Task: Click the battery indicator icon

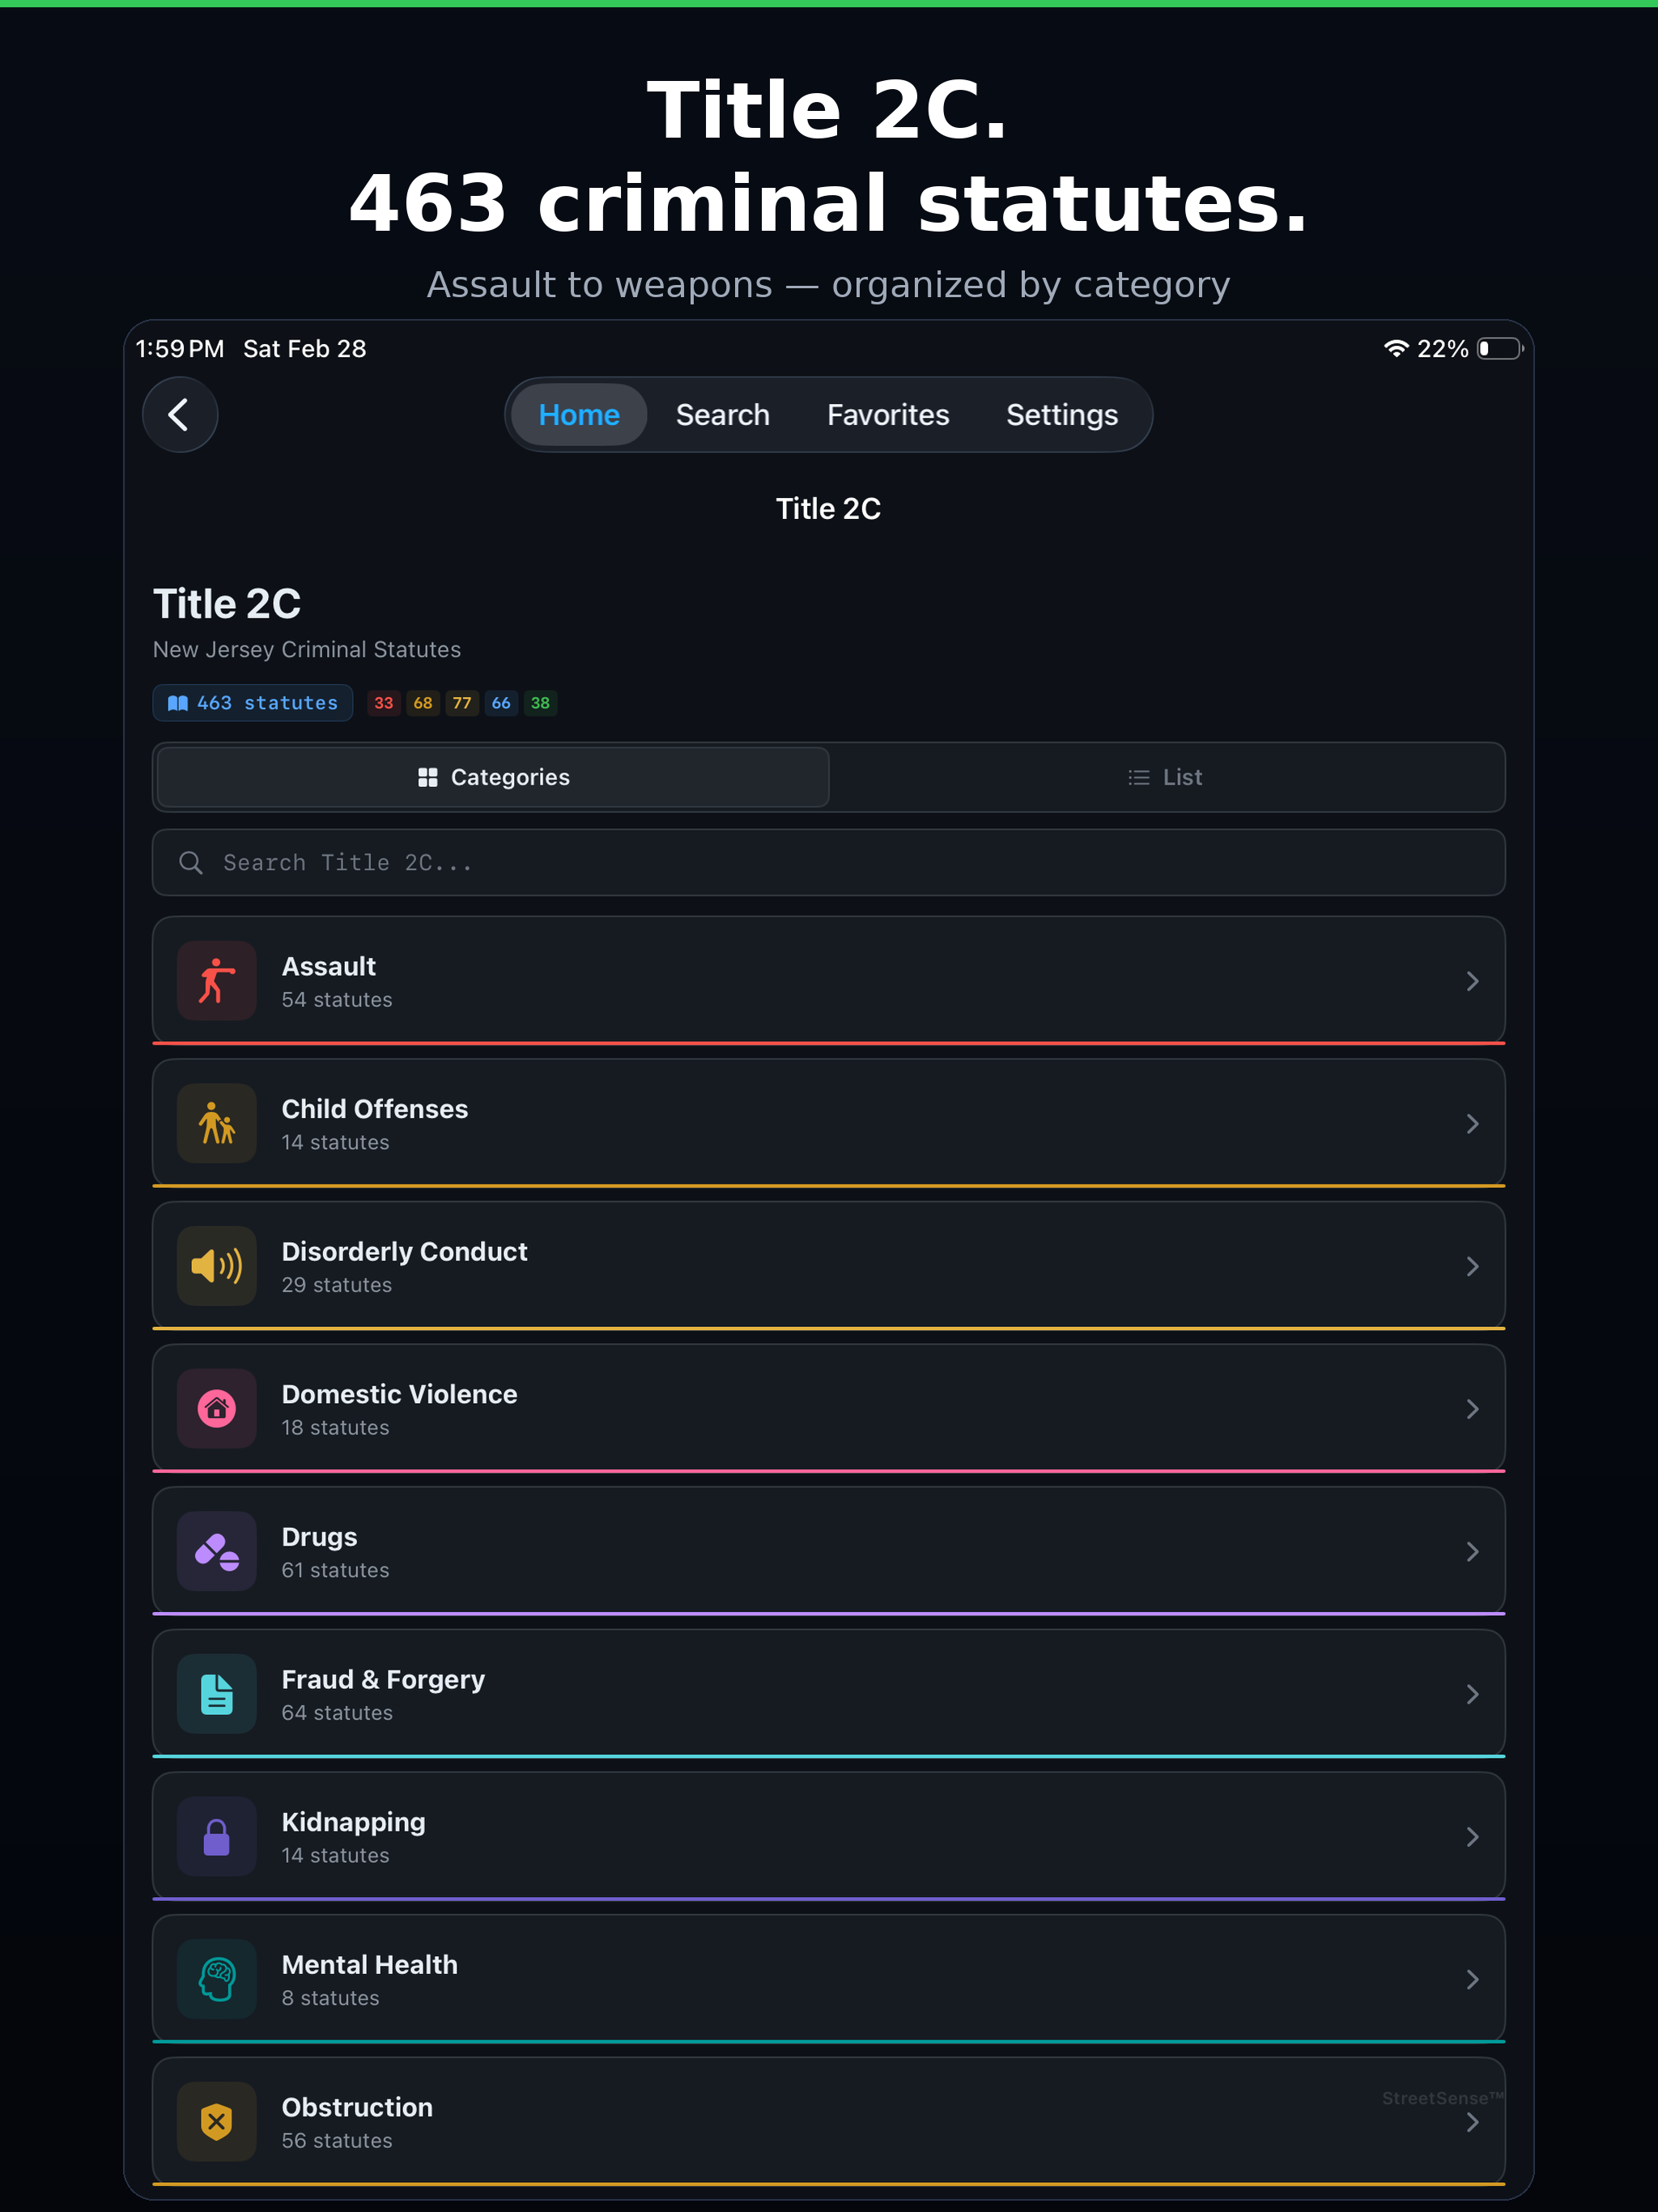Action: click(1500, 348)
